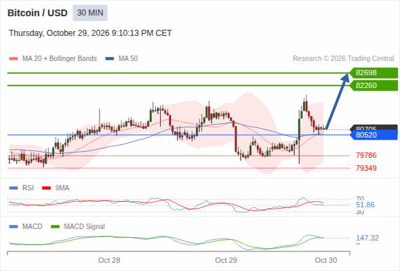Click the 80520 blue pivot label

tap(374, 135)
